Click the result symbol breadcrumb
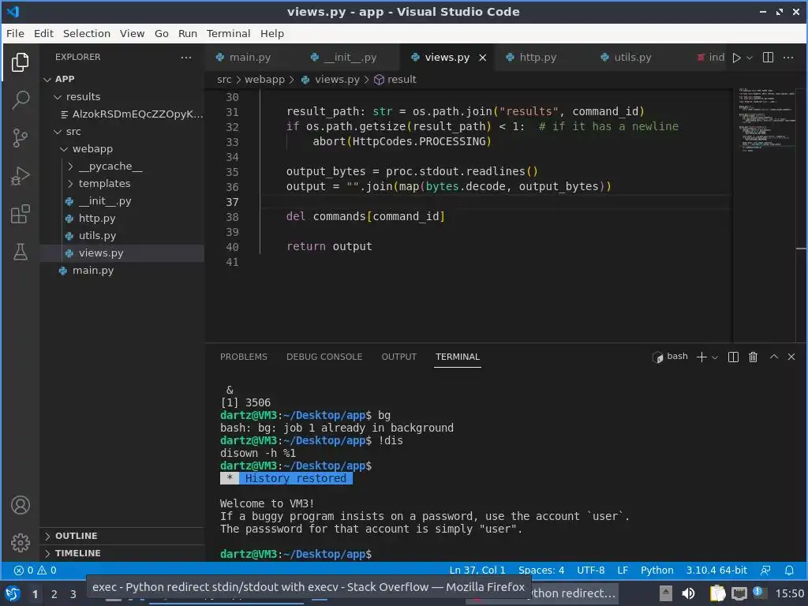The width and height of the screenshot is (808, 606). [x=395, y=80]
